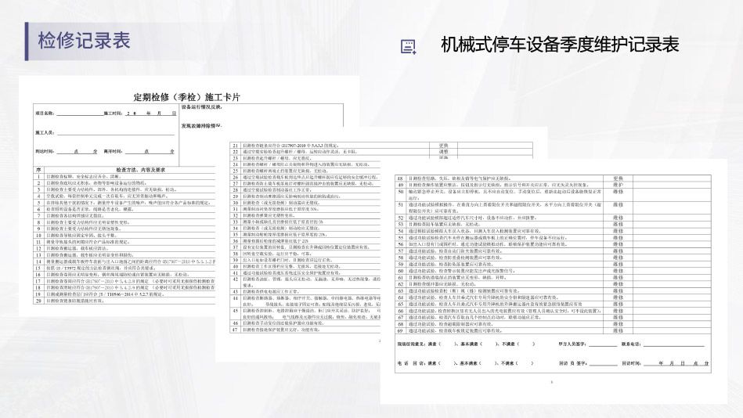Click the 序 column header
Image resolution: width=743 pixels, height=418 pixels.
pyautogui.click(x=38, y=170)
